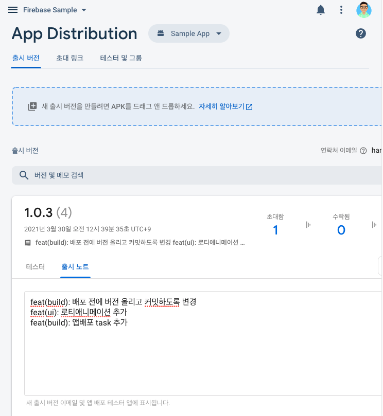
Task: Switch to the 출시 버전 tab
Action: [26, 58]
